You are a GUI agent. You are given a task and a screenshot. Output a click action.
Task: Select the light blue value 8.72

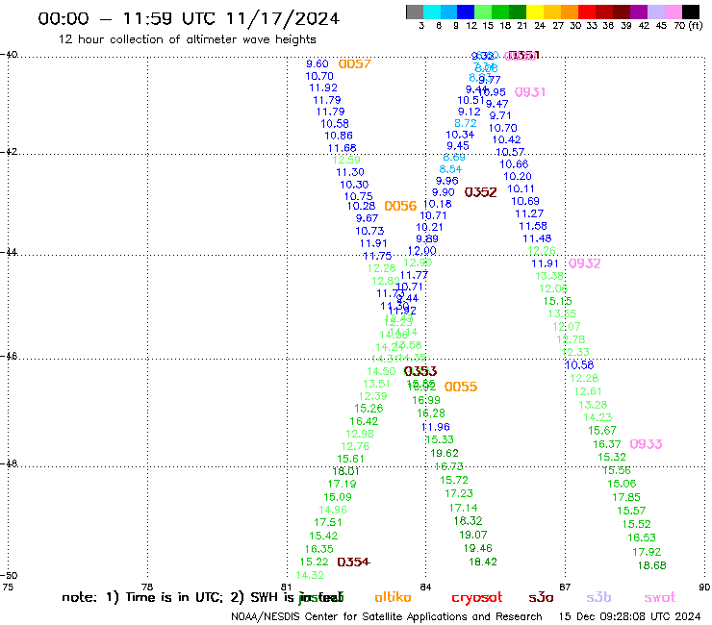click(466, 123)
